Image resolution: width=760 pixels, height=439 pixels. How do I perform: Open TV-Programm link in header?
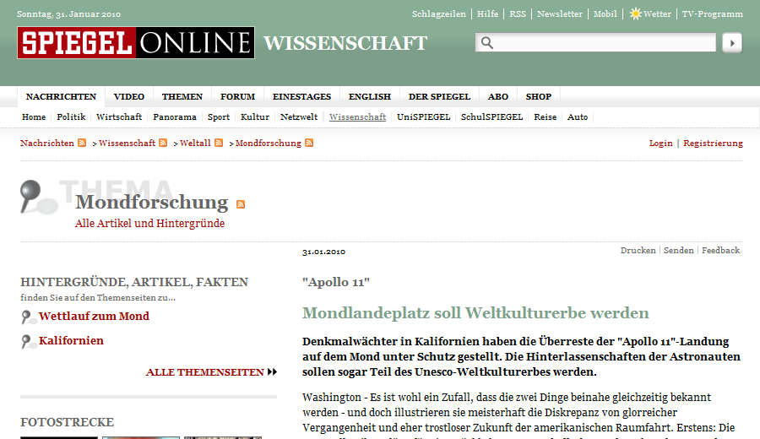coord(712,14)
